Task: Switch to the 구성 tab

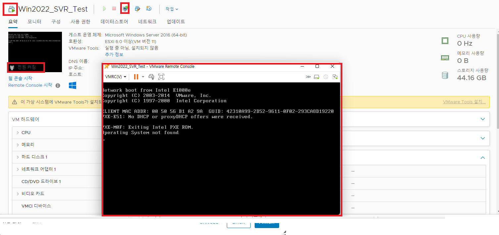Action: (x=56, y=22)
